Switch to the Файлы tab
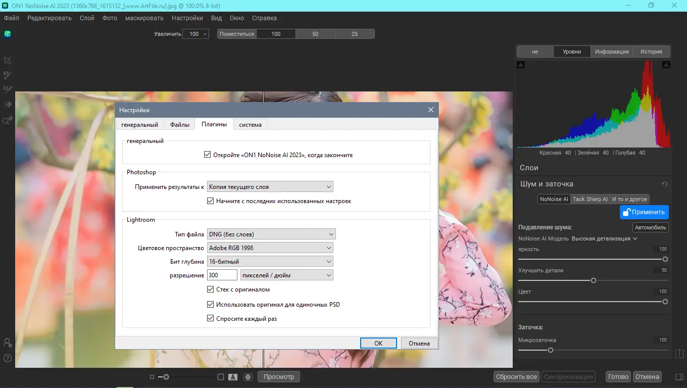 point(180,124)
